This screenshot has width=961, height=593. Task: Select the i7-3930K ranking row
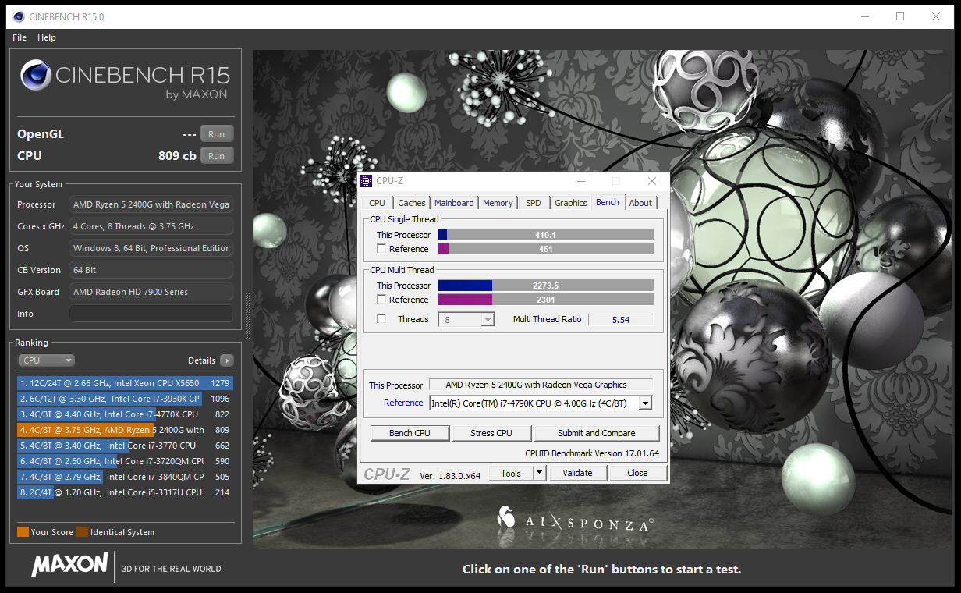[125, 399]
